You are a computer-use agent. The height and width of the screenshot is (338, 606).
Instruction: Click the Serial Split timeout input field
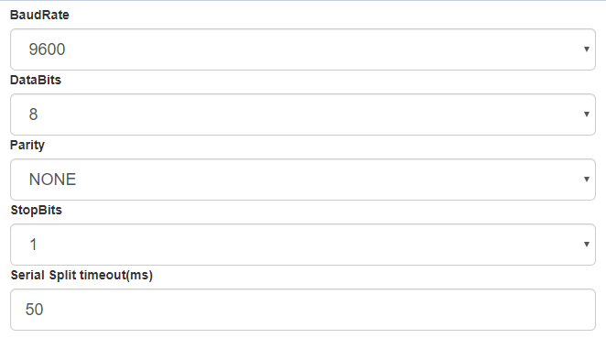click(303, 310)
